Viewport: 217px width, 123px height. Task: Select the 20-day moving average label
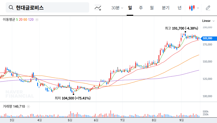pyautogui.click(x=21, y=20)
